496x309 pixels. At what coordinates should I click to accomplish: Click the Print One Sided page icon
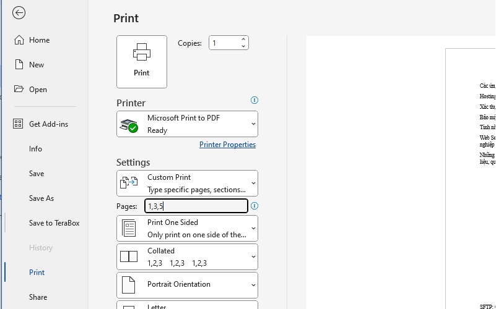tap(129, 228)
